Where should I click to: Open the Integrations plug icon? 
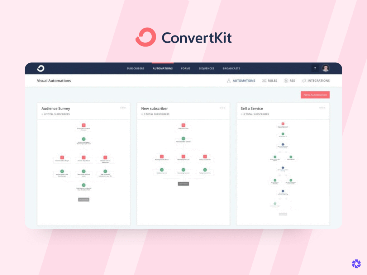[x=304, y=80]
